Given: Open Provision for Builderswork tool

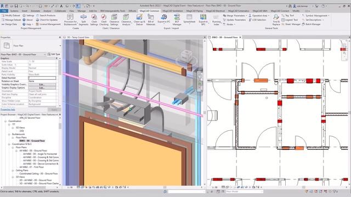Looking at the screenshot, I should point(70,20).
